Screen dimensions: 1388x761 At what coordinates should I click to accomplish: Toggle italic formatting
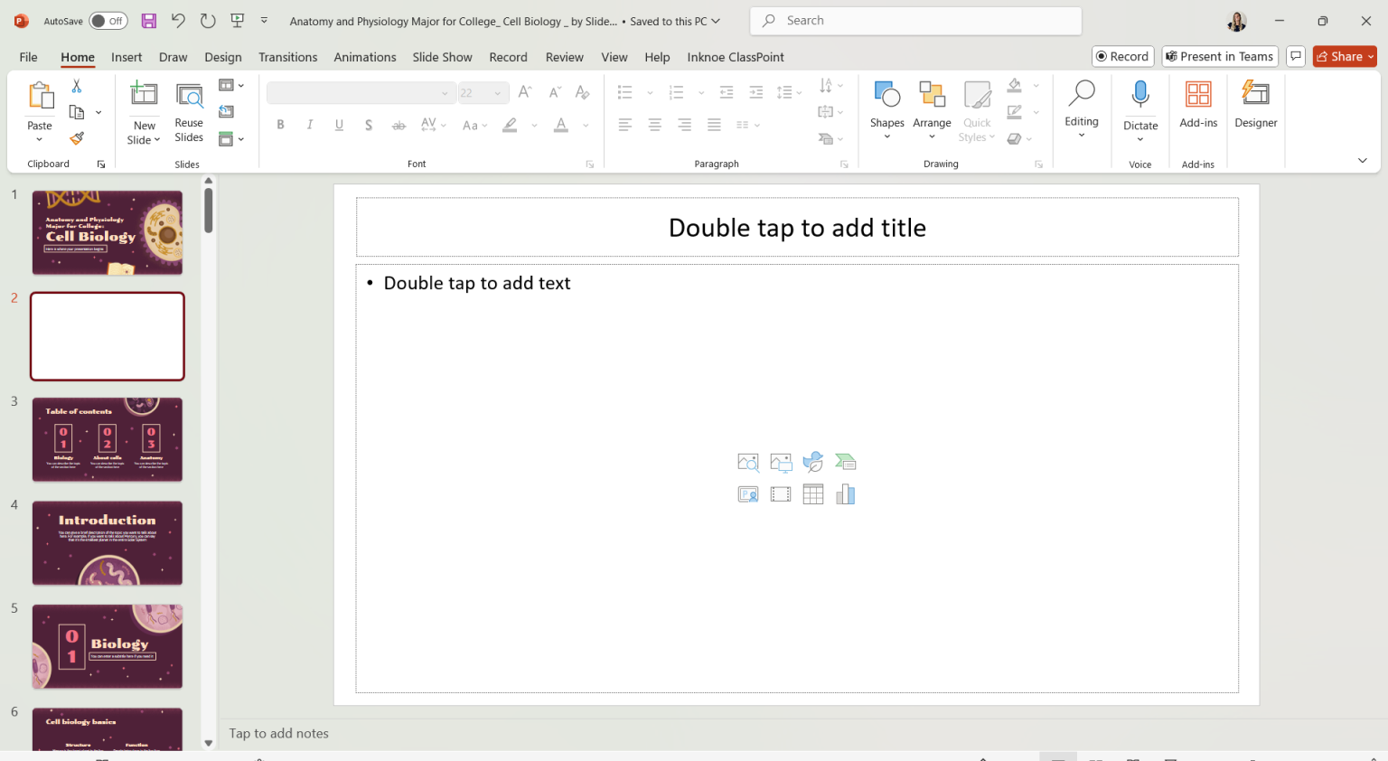310,124
